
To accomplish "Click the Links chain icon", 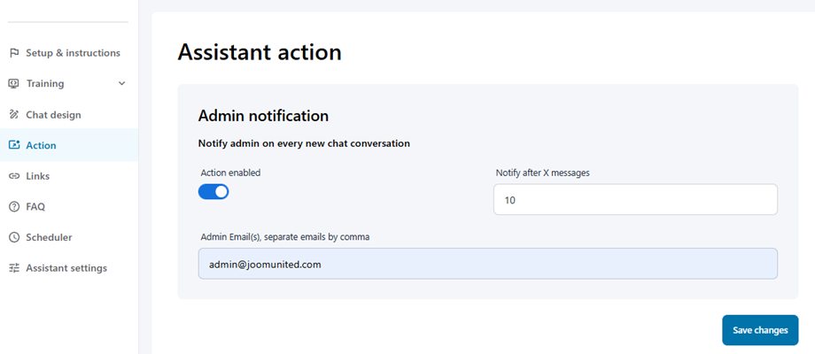I will pos(14,176).
